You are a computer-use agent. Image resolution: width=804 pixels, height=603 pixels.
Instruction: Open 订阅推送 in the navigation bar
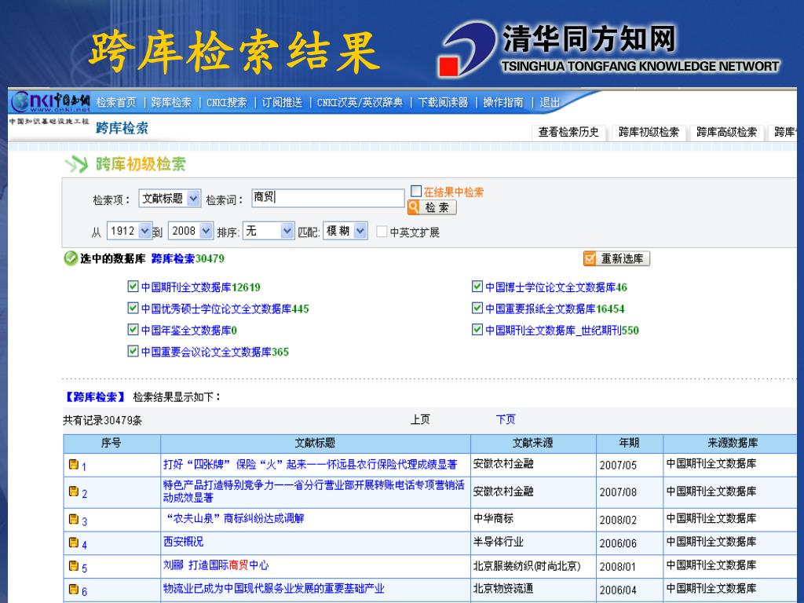pos(282,102)
